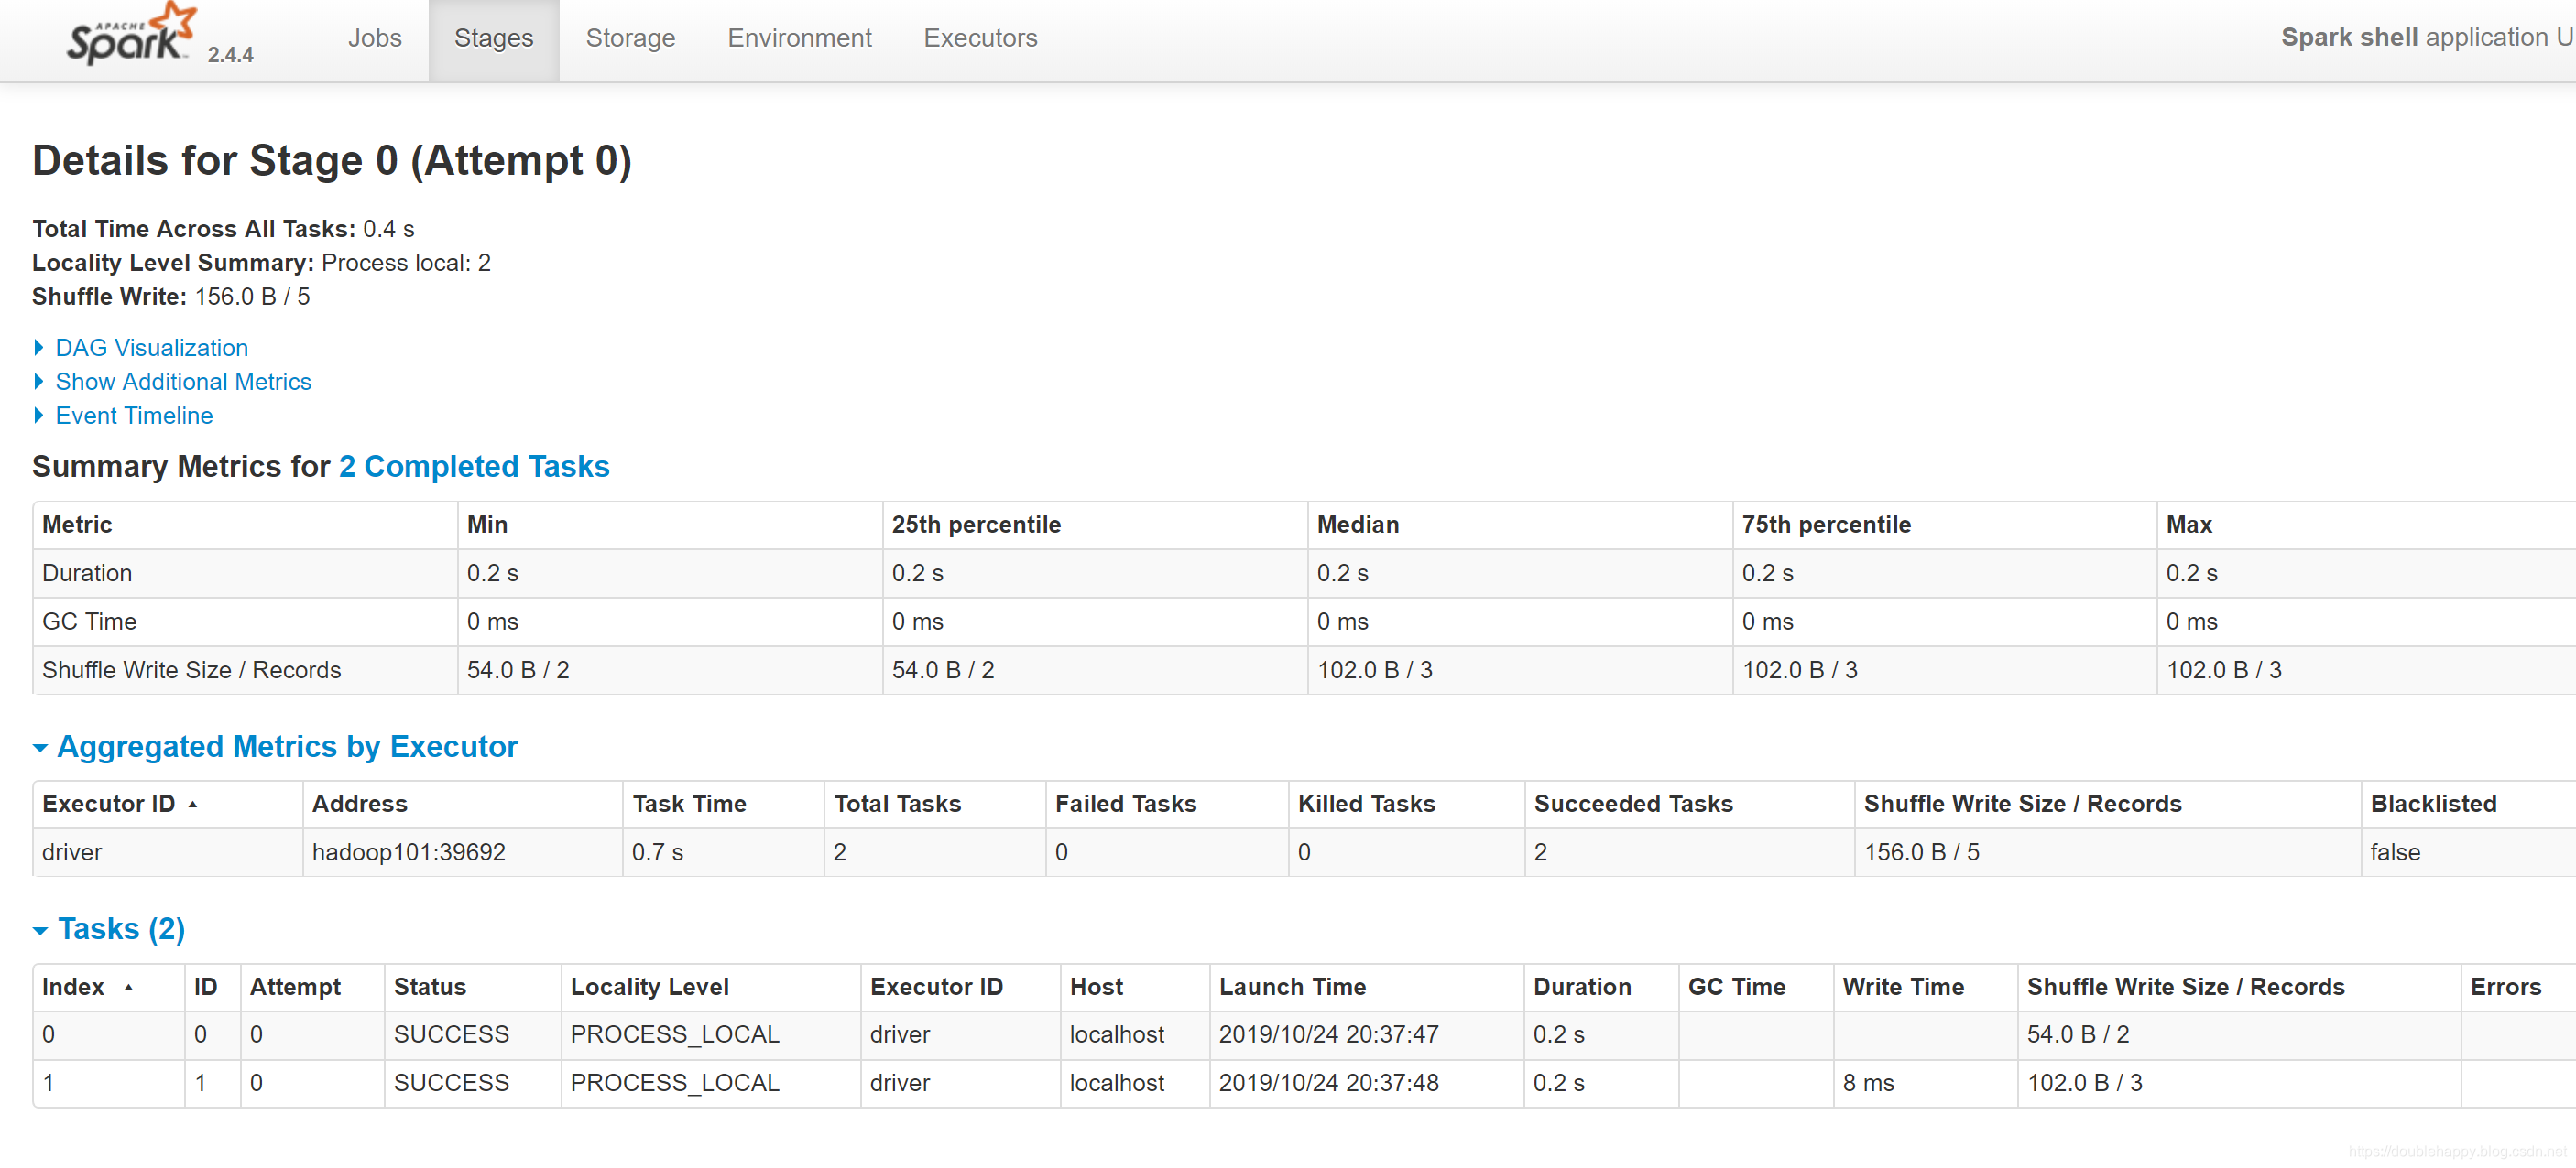Screen dimensions: 2576x1168
Task: Switch to the Storage tab
Action: [630, 38]
